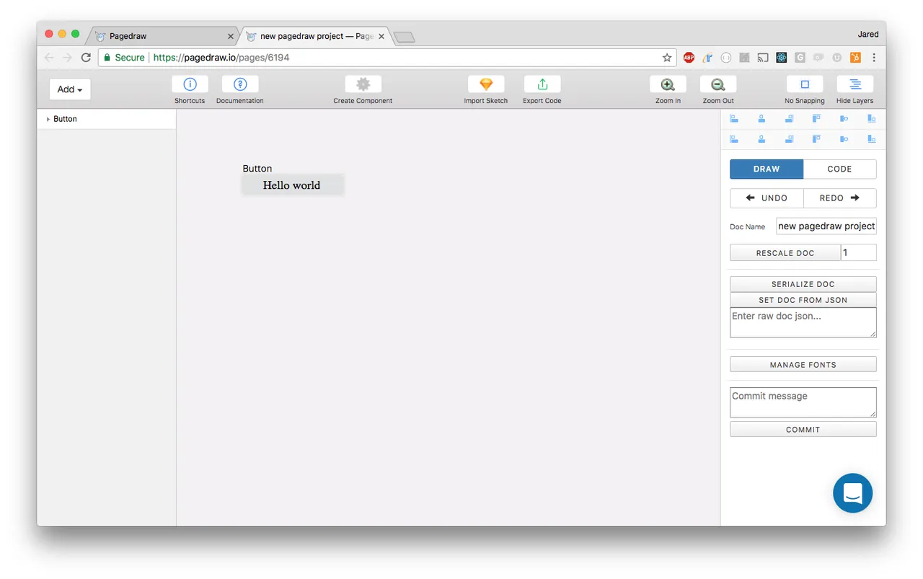Click align-bottom icon in upper alignment row
Screen dimensions: 923x579
pos(872,119)
